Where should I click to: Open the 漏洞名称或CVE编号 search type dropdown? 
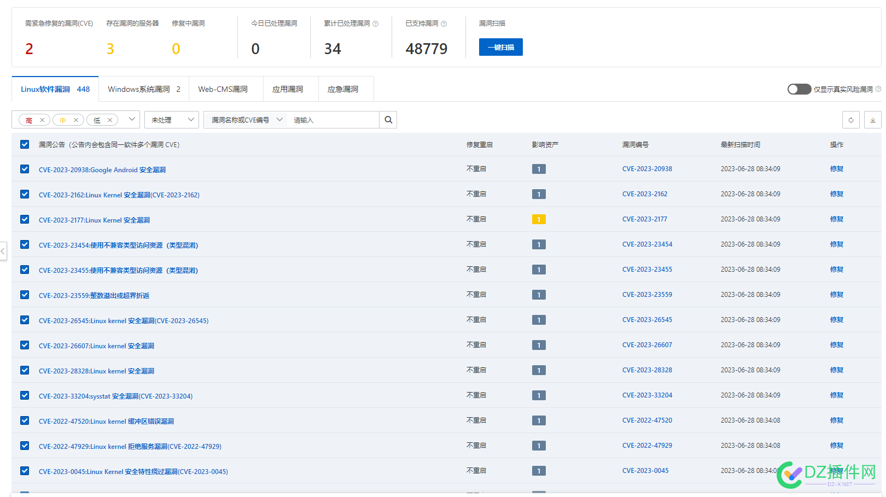point(247,120)
